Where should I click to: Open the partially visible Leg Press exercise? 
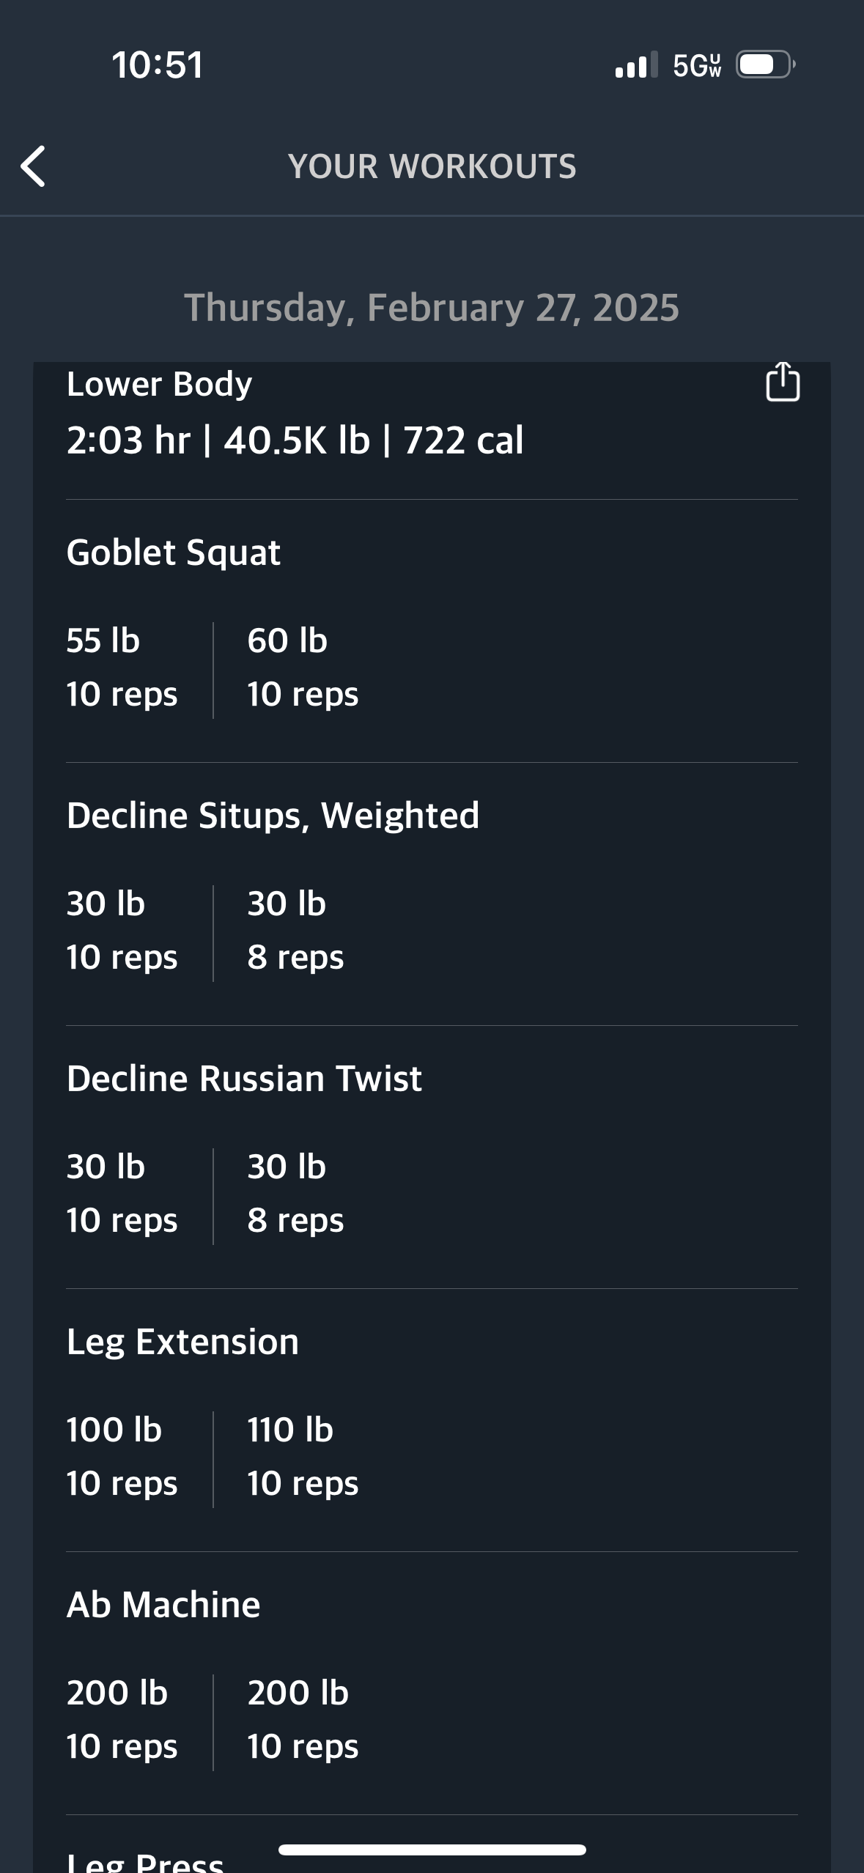click(145, 1861)
